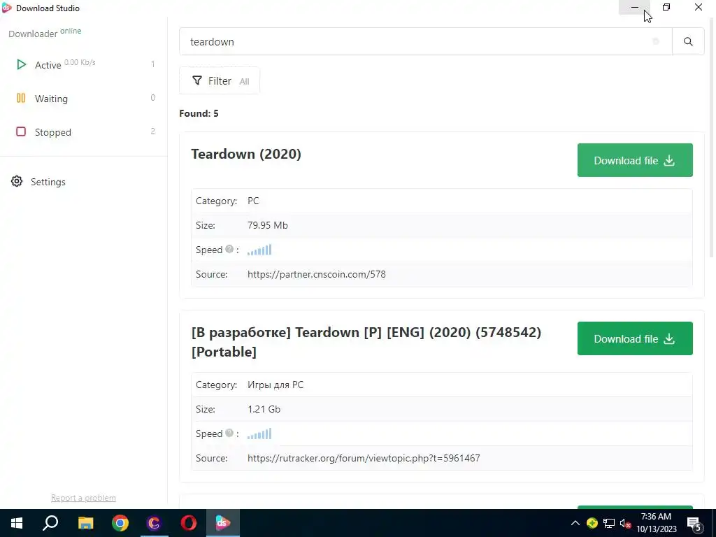
Task: Show hidden system tray icons
Action: [x=575, y=523]
